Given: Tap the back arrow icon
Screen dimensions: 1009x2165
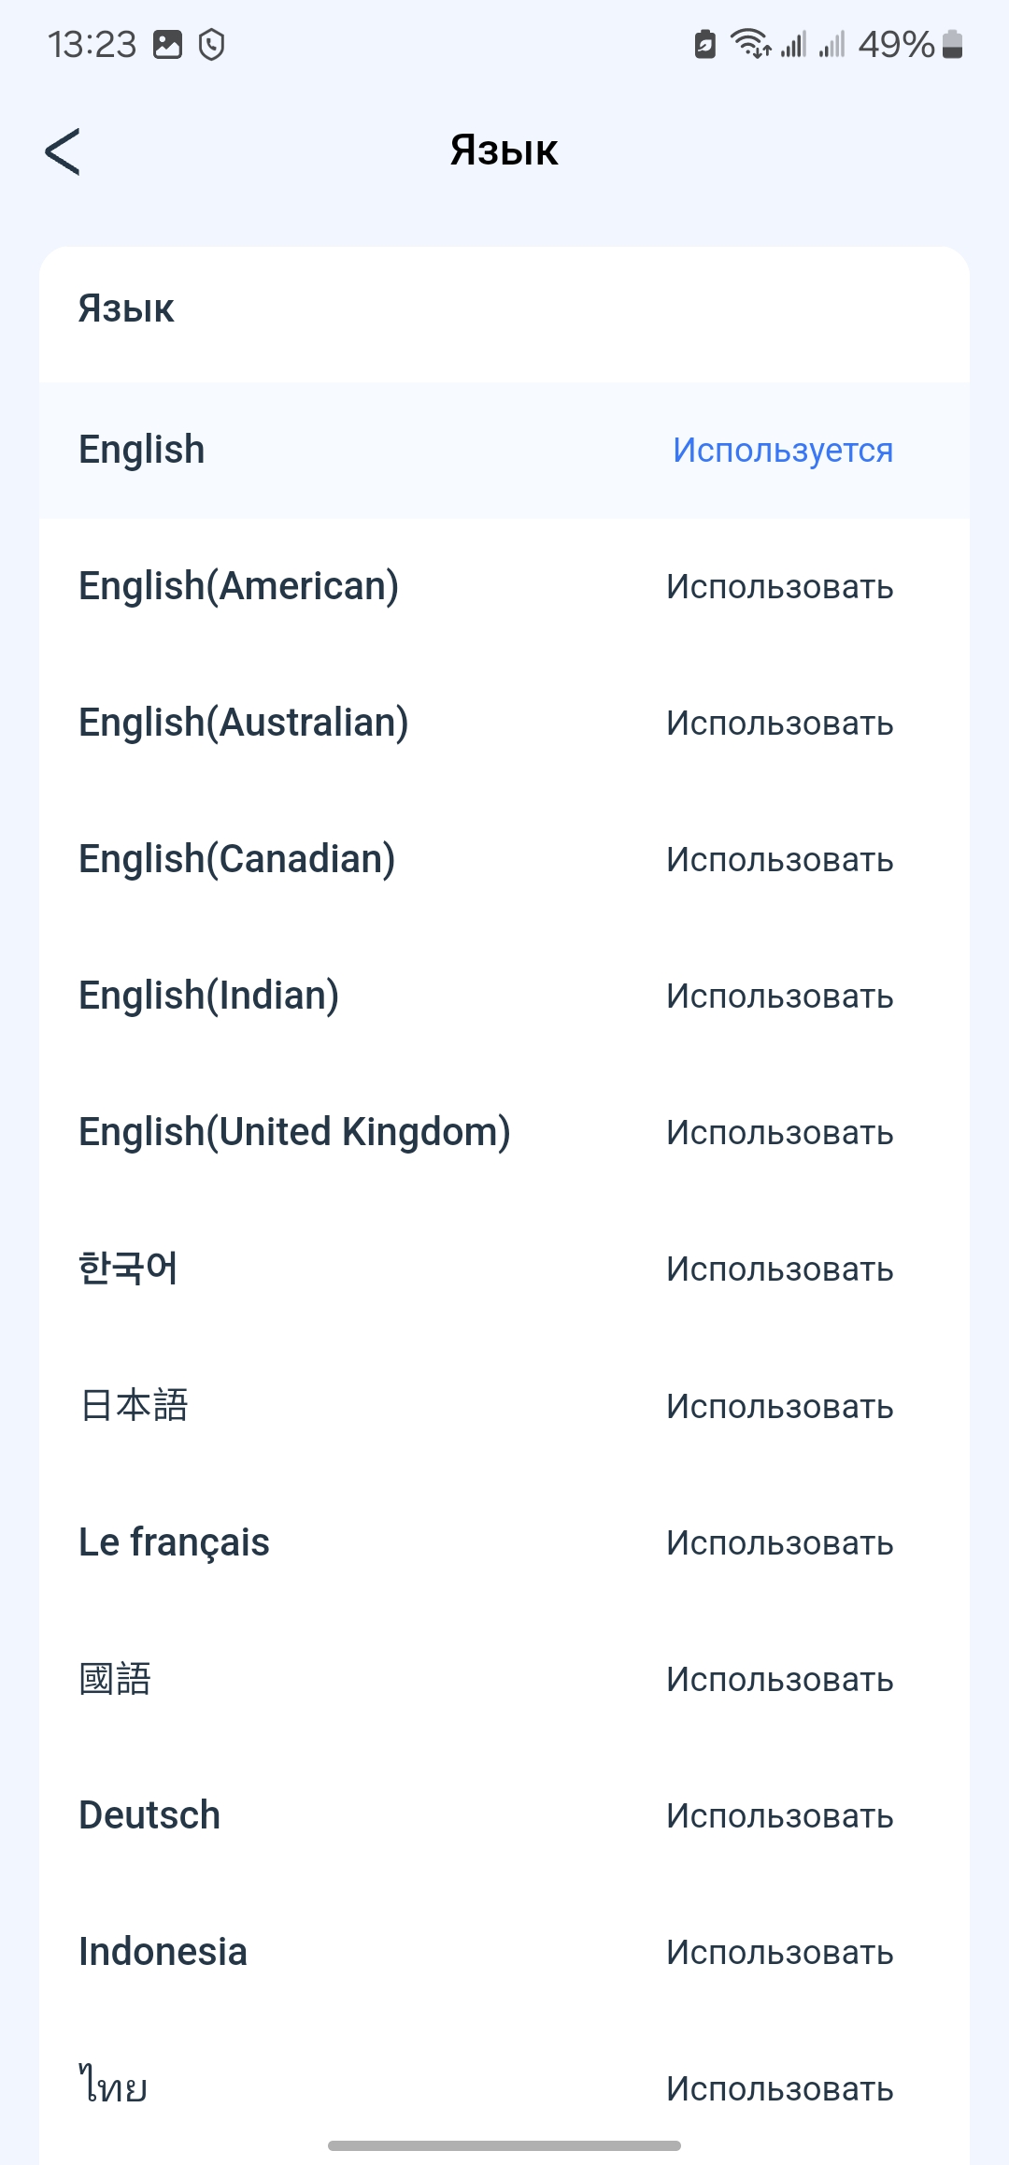Looking at the screenshot, I should coord(63,151).
